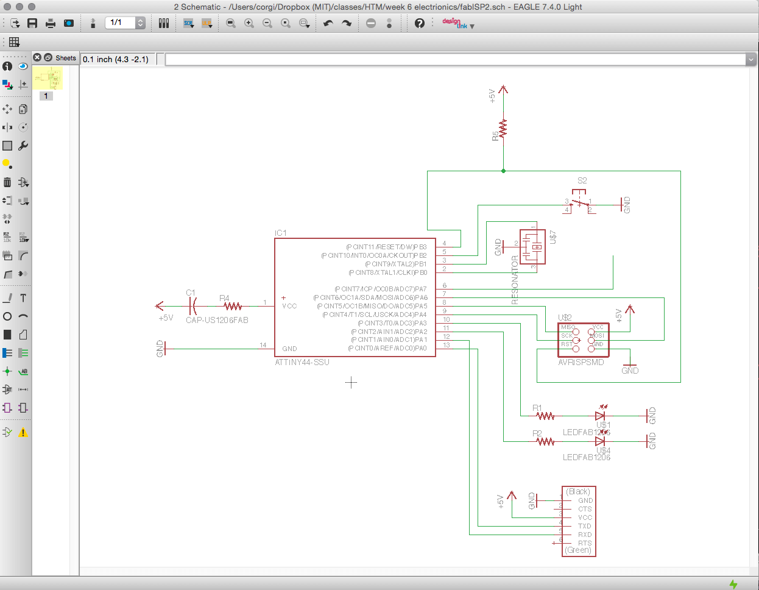
Task: Select the Net tool with green lines
Action: 23,353
